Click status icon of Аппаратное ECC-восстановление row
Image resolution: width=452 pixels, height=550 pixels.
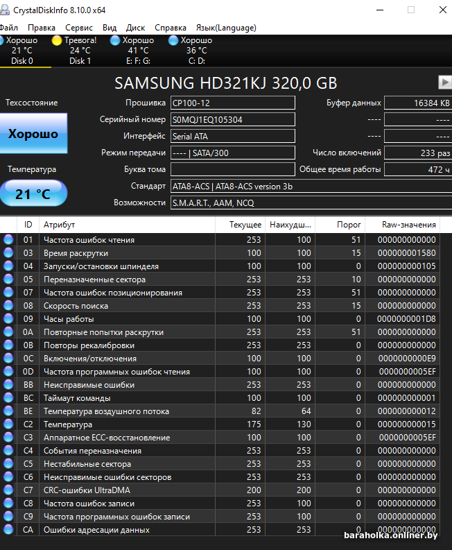[x=8, y=437]
